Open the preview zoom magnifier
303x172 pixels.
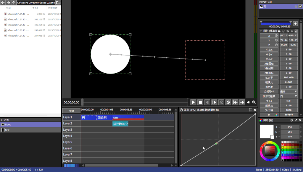(254, 102)
